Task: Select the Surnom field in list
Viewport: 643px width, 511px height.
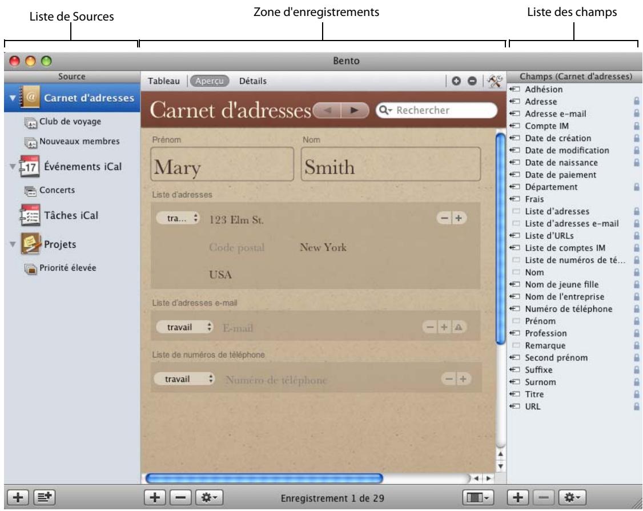Action: coord(540,382)
